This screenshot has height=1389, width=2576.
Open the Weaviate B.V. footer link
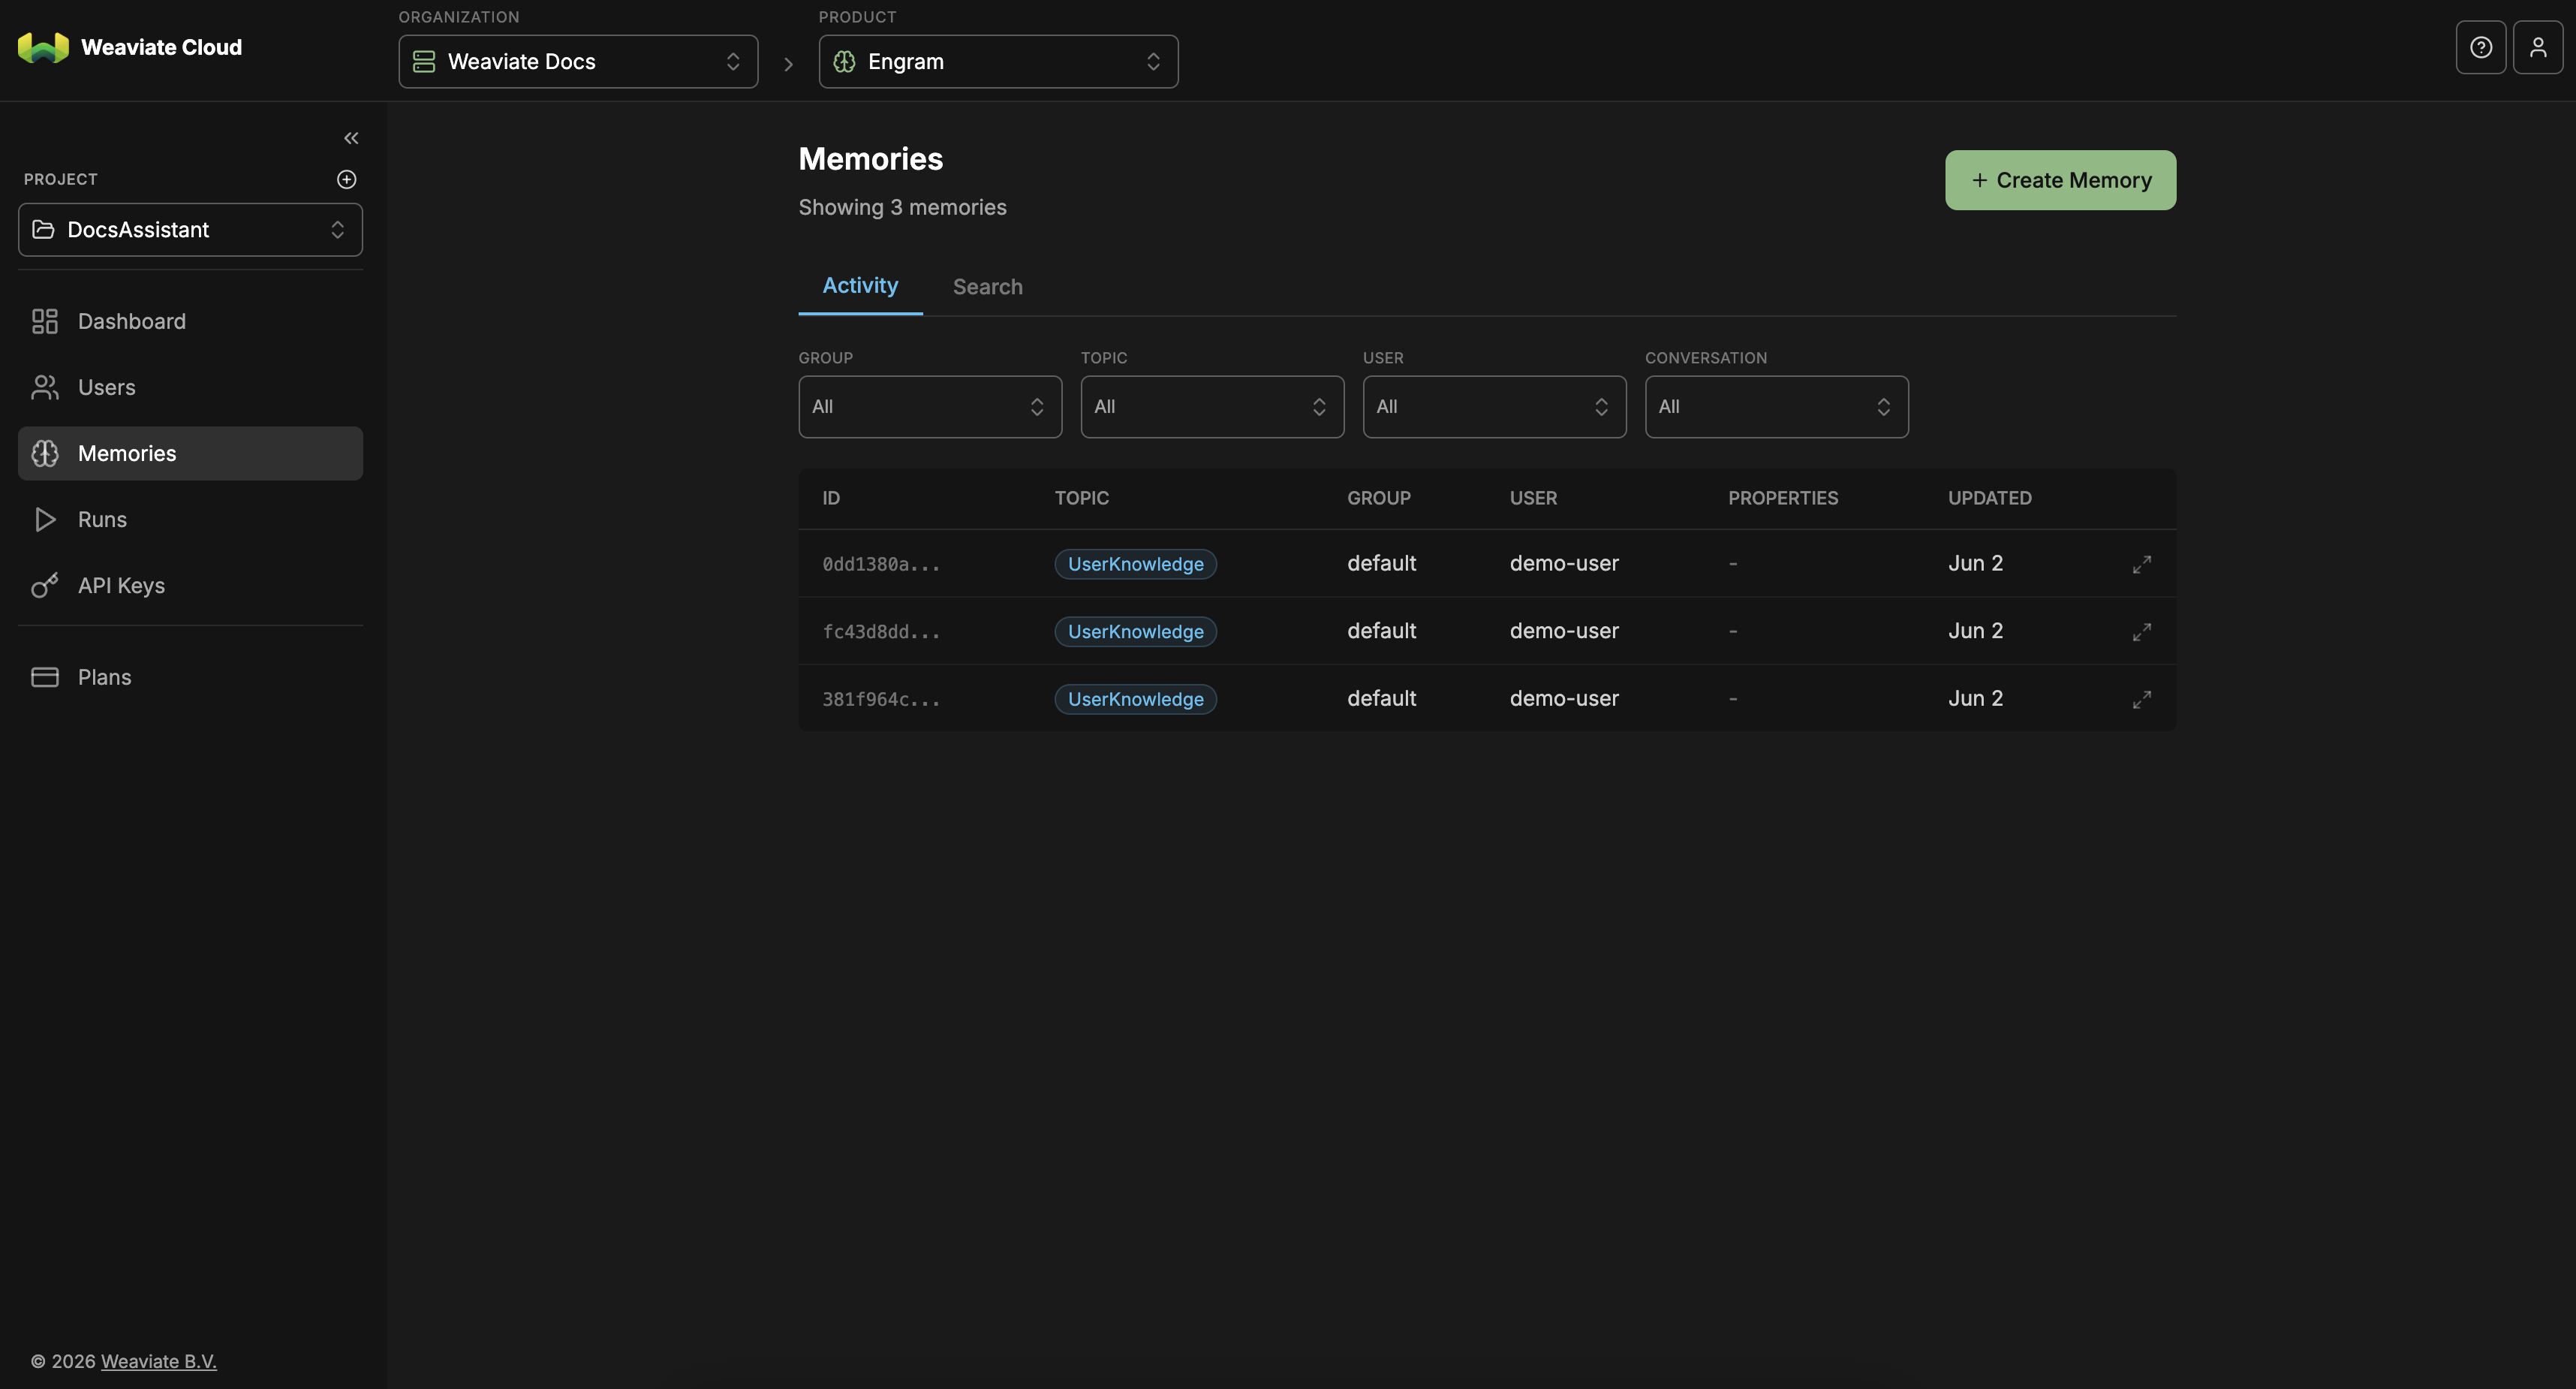pyautogui.click(x=159, y=1361)
